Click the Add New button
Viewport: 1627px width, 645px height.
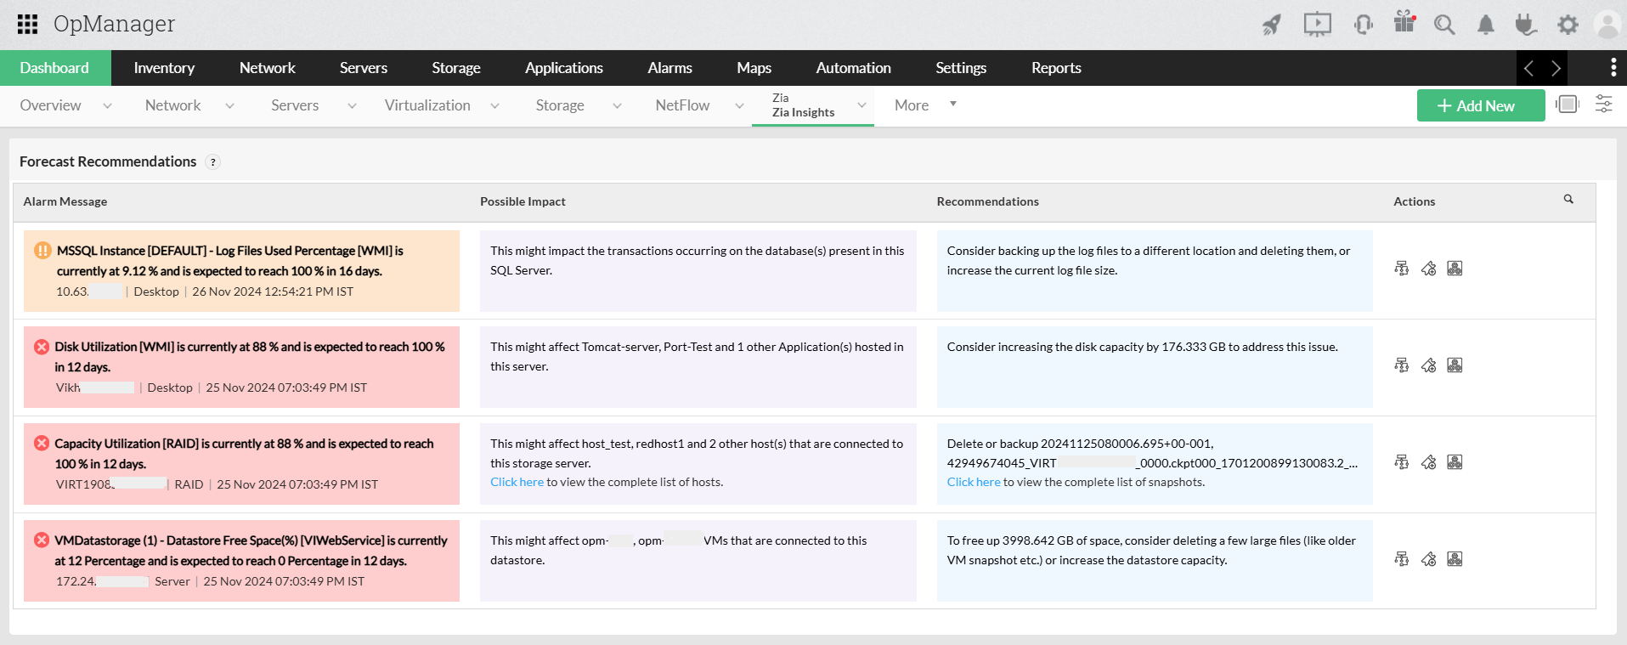[1480, 105]
